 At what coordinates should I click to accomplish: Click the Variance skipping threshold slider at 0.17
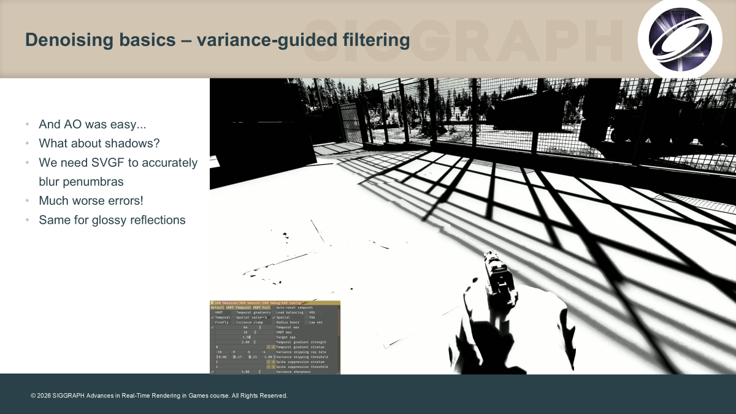pos(238,357)
